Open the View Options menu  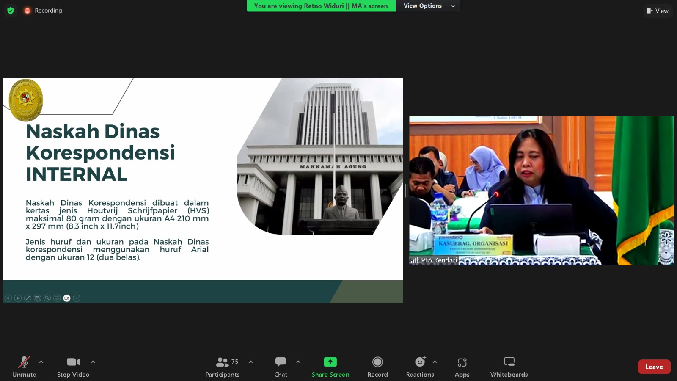coord(428,6)
